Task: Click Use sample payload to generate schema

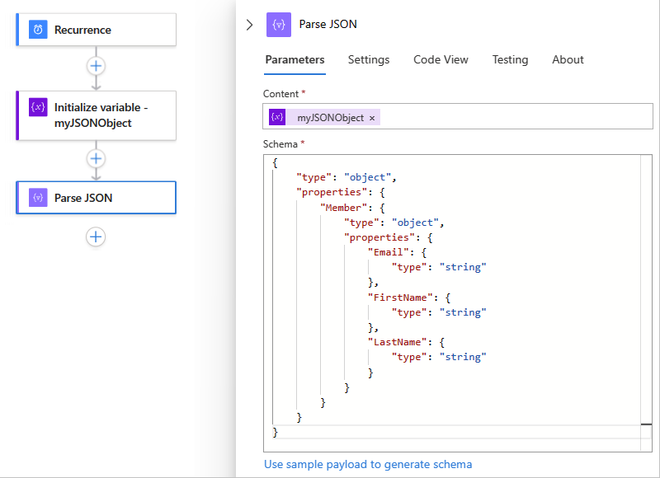Action: point(368,464)
